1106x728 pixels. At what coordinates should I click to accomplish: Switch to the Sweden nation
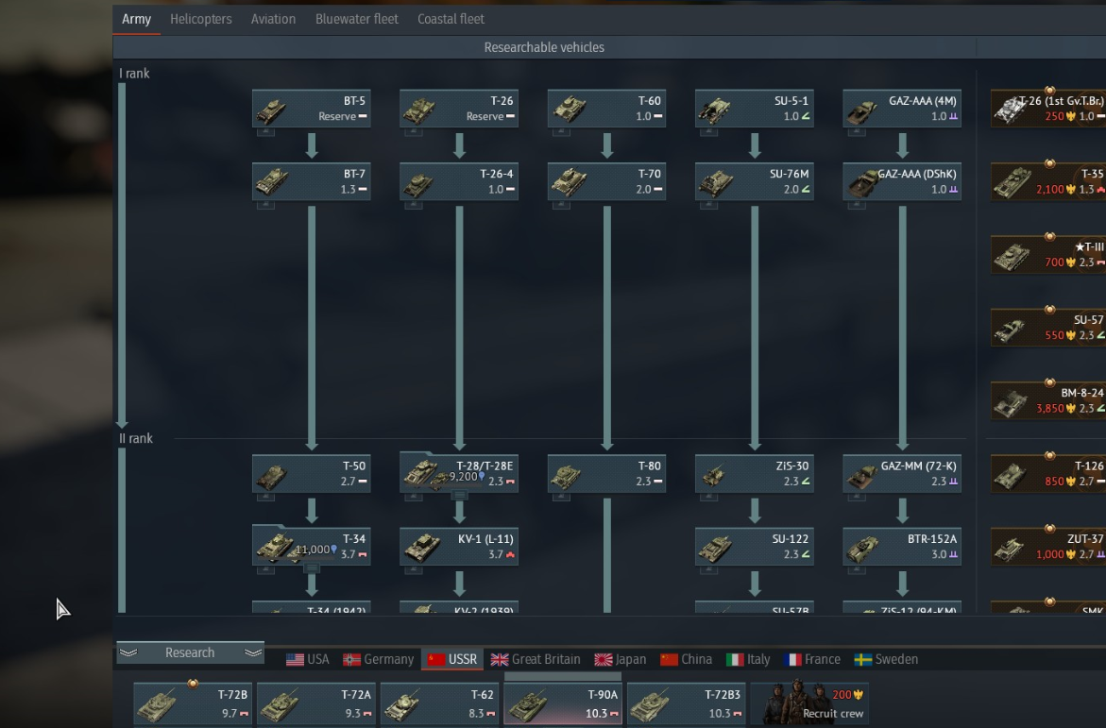click(886, 660)
